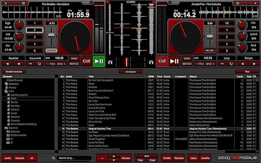Click the left deck set cue point arrow icon

coord(30,64)
